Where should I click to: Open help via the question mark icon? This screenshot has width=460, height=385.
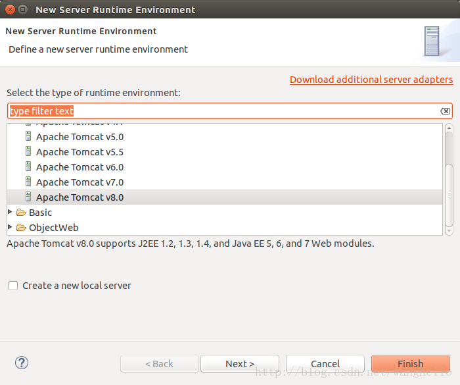coord(22,363)
